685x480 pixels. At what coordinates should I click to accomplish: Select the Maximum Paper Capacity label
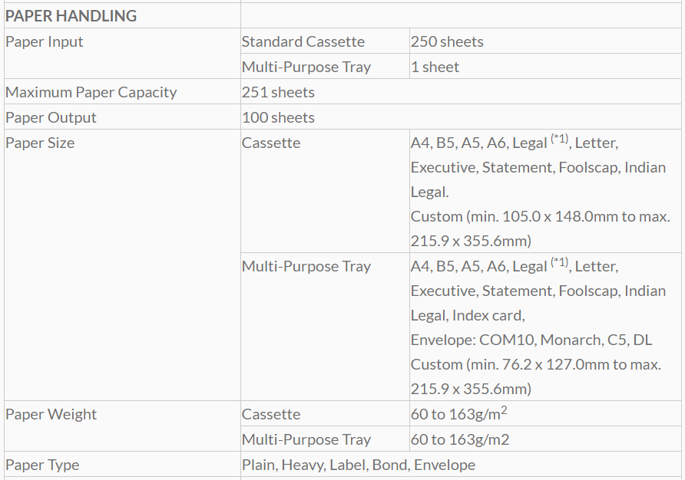pyautogui.click(x=91, y=92)
